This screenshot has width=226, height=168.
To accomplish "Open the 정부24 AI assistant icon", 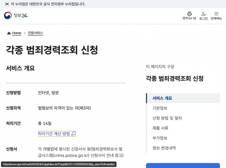I will point(189,14).
